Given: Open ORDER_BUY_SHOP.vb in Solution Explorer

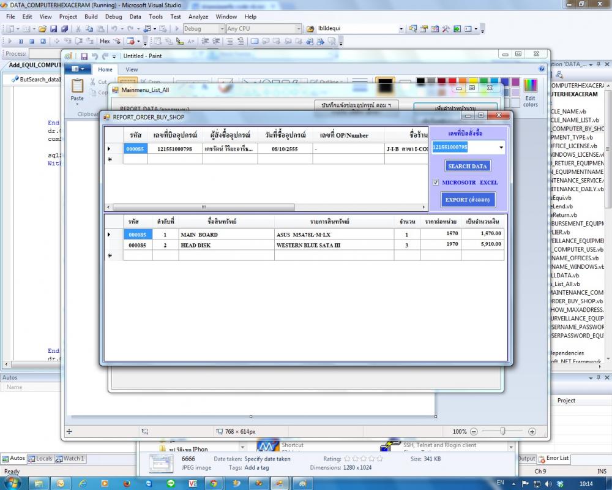Looking at the screenshot, I should pos(577,301).
